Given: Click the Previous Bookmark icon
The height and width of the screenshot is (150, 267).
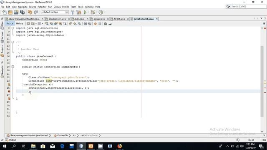Looking at the screenshot, I should [71, 24].
